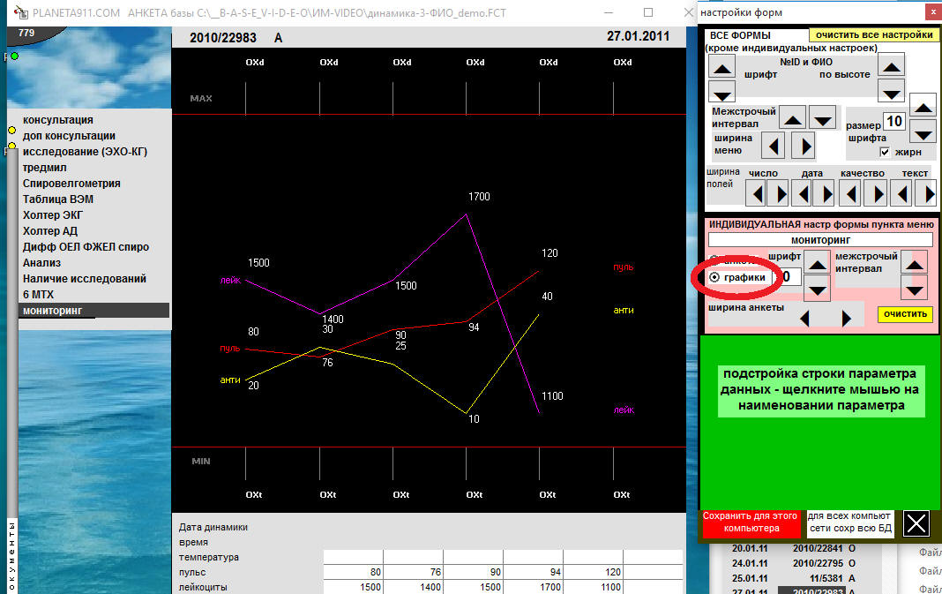942x594 pixels.
Task: Click the font size field showing 10
Action: (894, 121)
